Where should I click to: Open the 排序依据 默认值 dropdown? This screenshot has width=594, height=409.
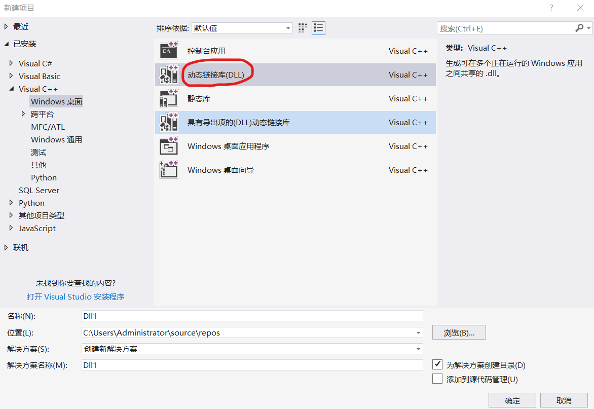click(242, 28)
